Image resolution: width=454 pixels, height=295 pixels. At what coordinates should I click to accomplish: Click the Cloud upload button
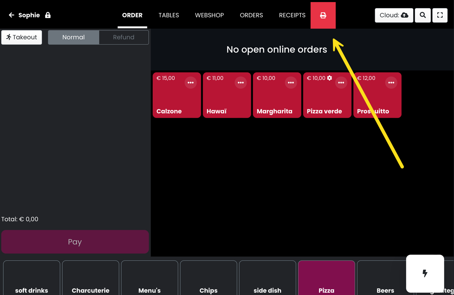[394, 15]
